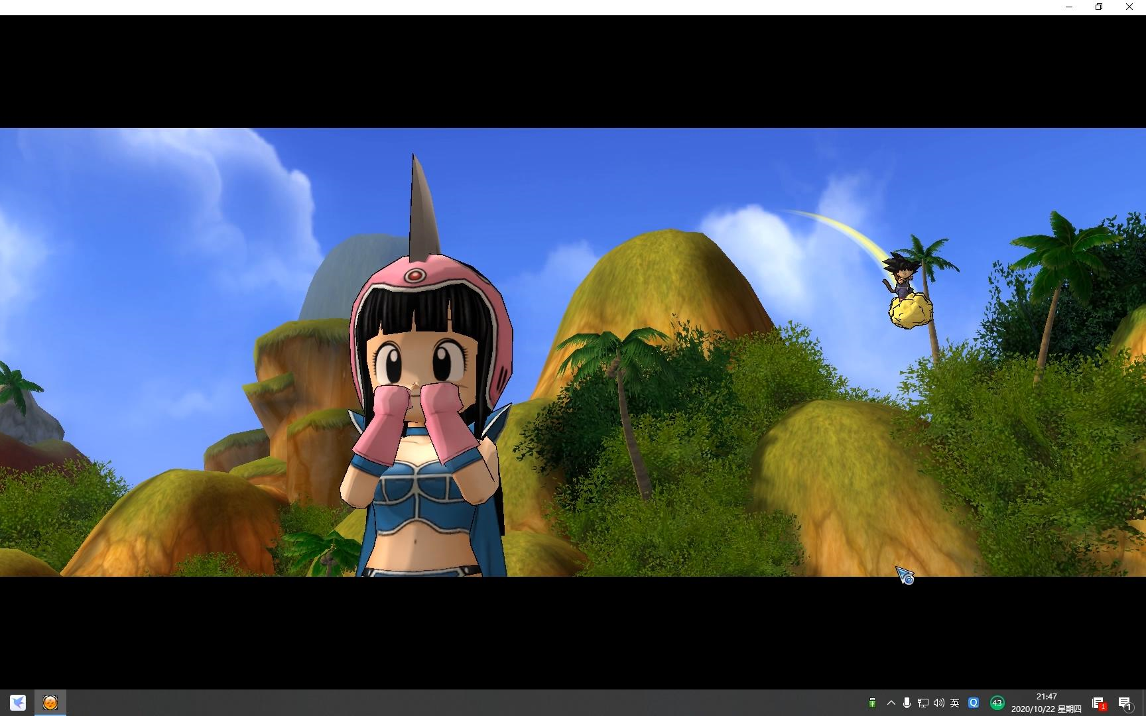This screenshot has height=716, width=1146.
Task: Close the game window
Action: 1129,7
